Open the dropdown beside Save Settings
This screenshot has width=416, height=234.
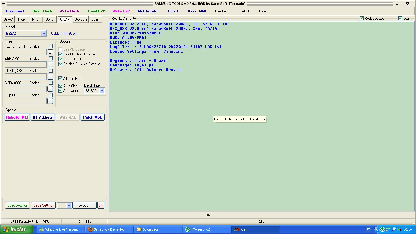point(69,206)
